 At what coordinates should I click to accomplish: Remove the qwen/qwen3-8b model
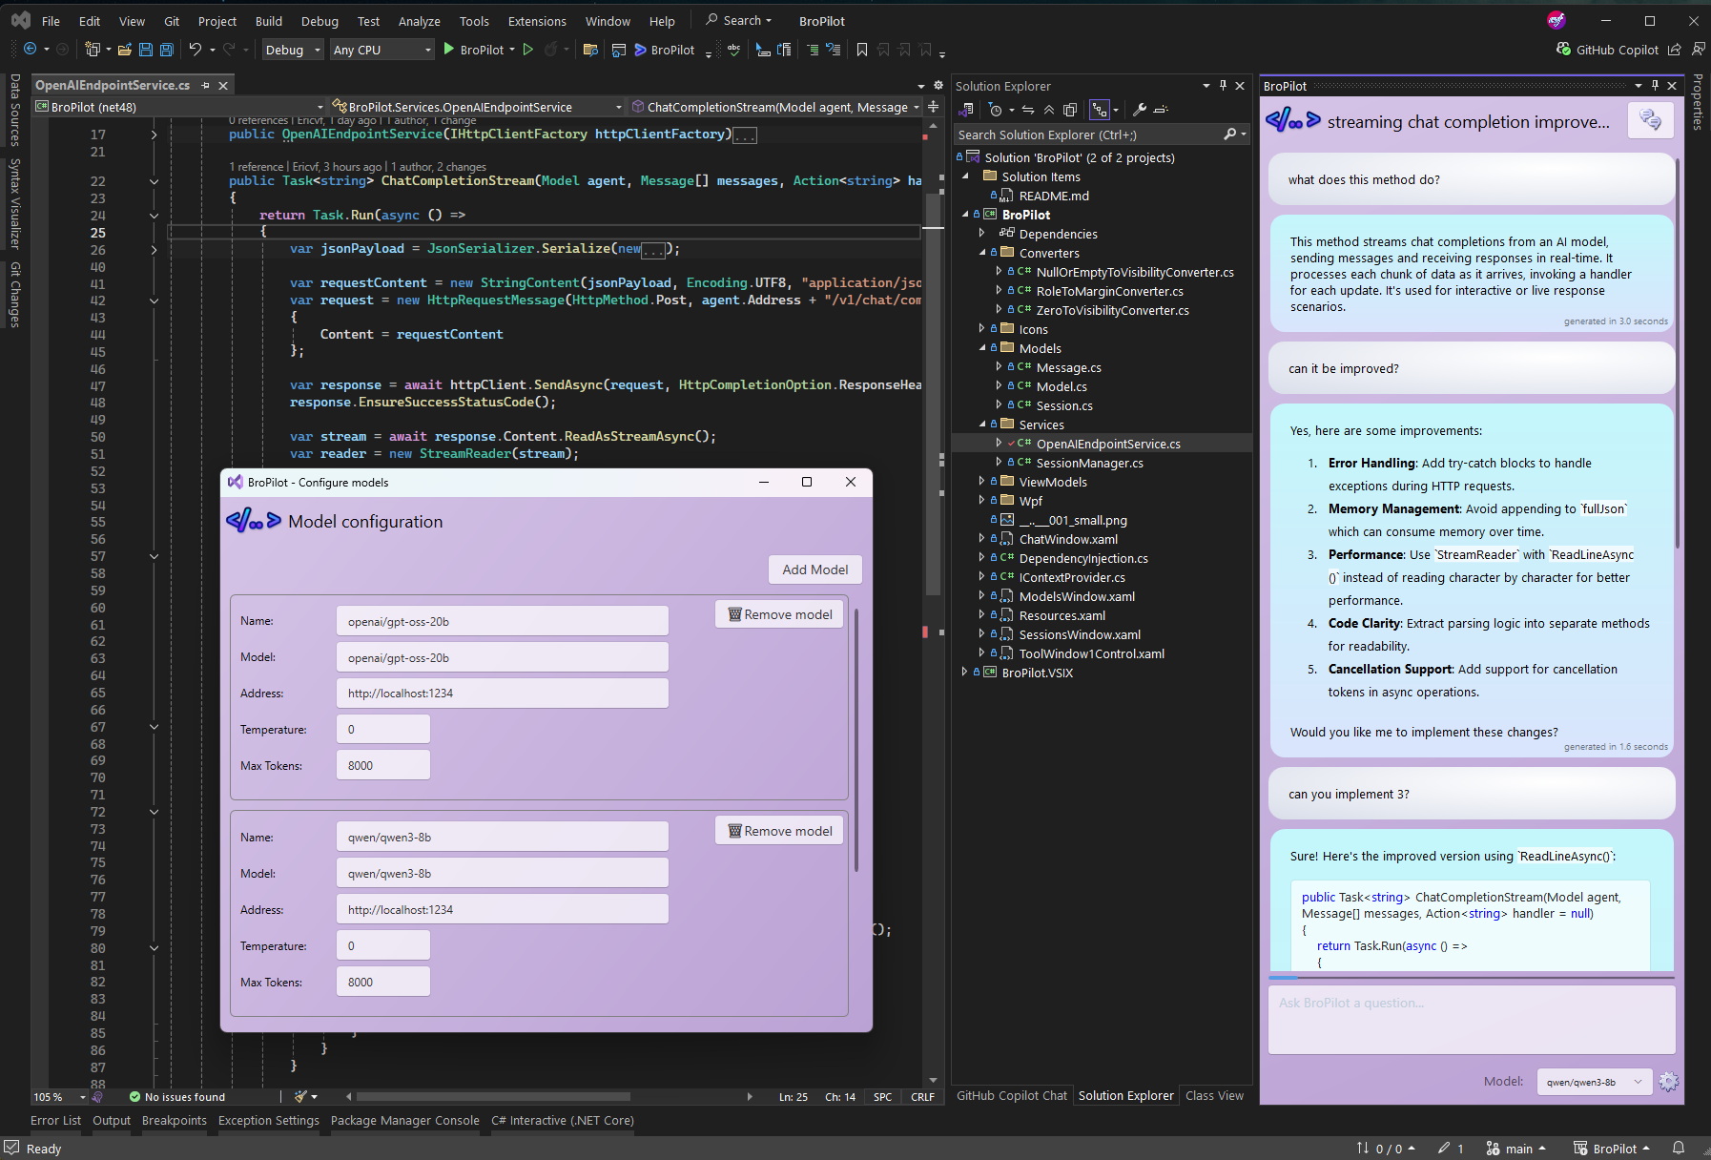tap(779, 831)
